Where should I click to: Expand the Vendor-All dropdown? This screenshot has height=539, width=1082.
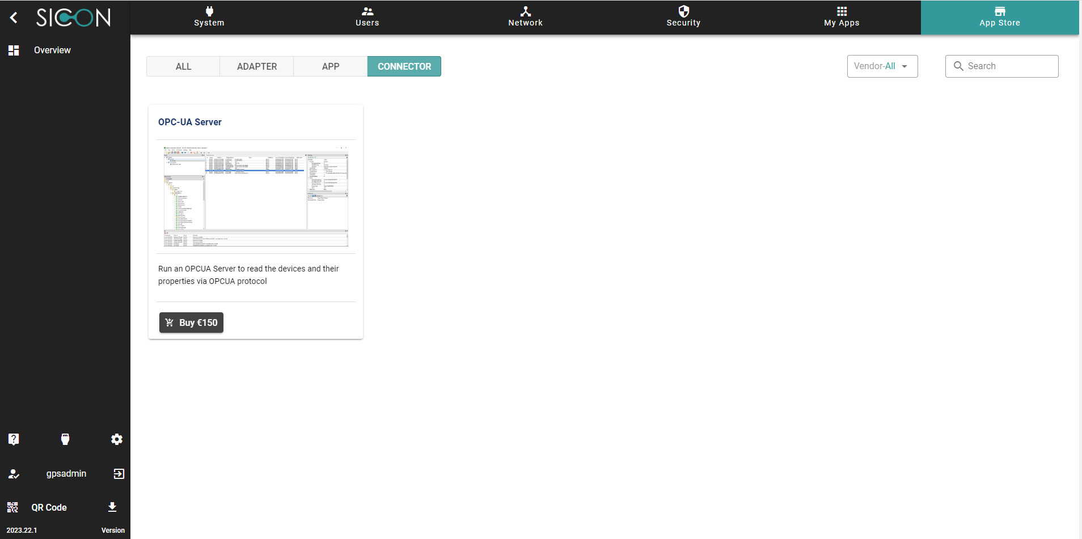pyautogui.click(x=882, y=66)
